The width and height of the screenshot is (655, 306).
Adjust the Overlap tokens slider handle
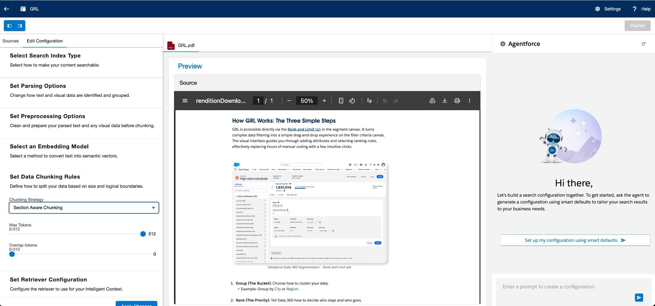(x=12, y=254)
